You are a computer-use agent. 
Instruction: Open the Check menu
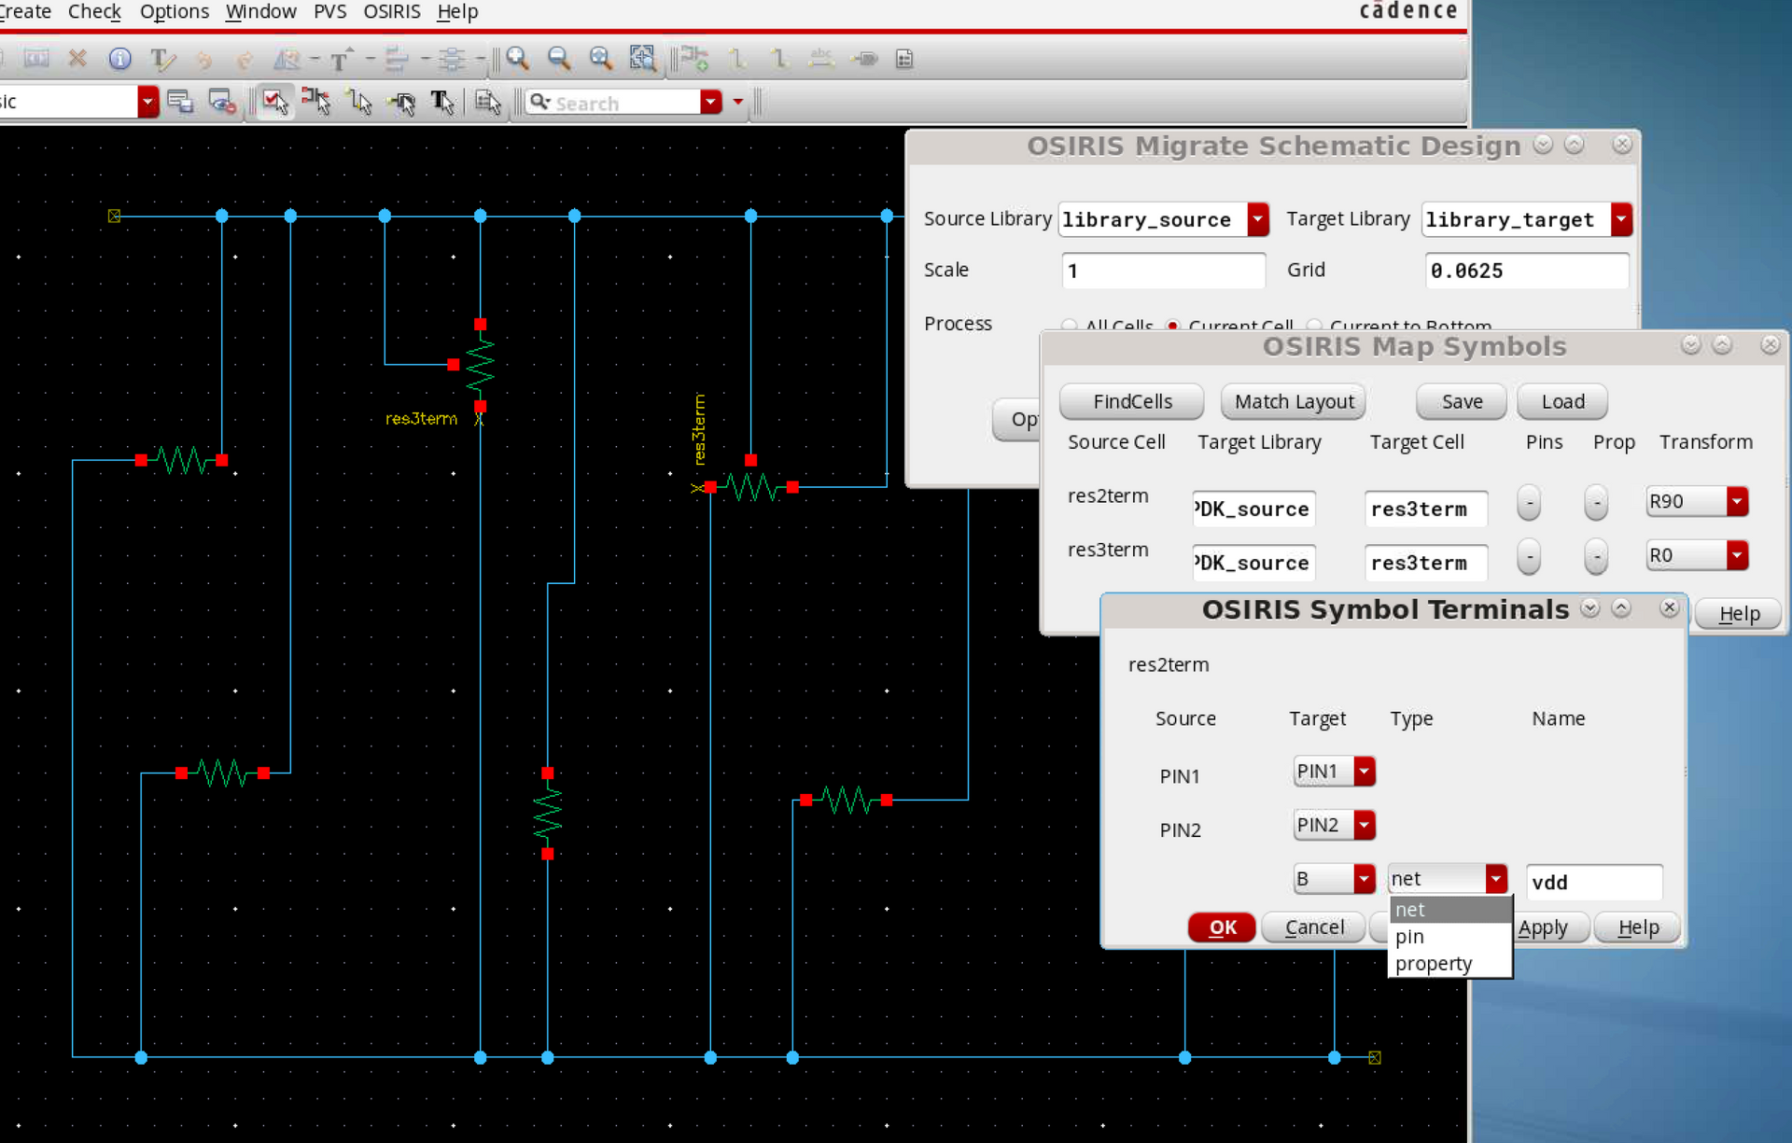tap(94, 11)
